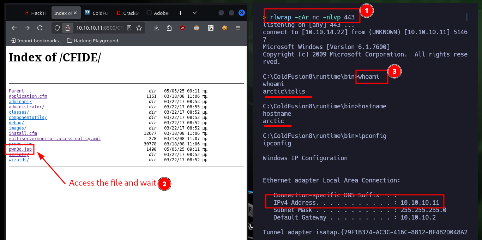Screen dimensions: 482x240
Task: Open the Application.cfm link
Action: click(x=28, y=96)
